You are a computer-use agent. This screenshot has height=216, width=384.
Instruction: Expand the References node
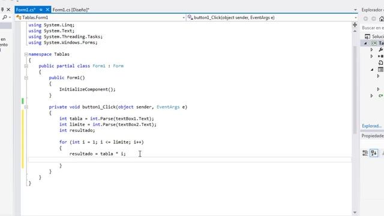click(372, 56)
